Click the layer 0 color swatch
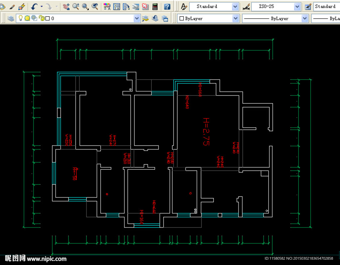 coord(47,19)
